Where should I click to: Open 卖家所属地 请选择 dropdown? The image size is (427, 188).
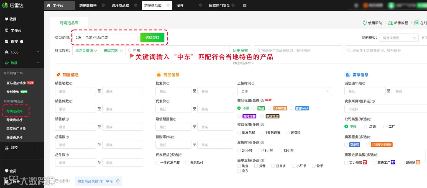386,109
